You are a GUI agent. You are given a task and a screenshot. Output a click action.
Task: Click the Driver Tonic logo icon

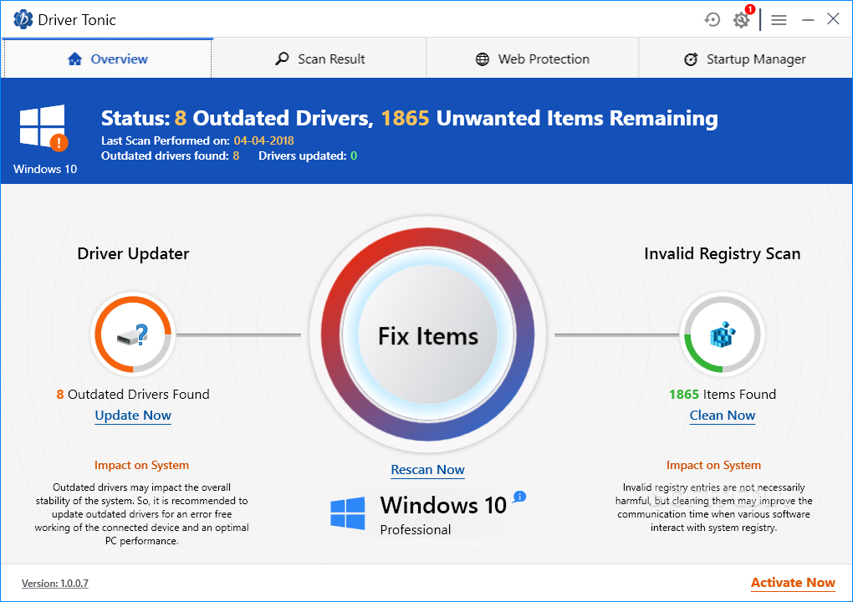pos(23,19)
